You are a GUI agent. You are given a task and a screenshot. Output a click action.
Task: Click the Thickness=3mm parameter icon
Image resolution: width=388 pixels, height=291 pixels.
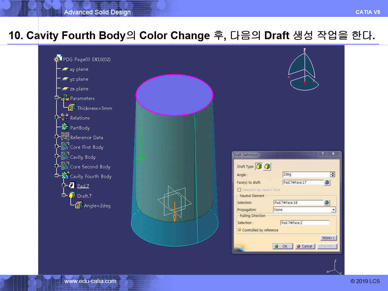(71, 108)
